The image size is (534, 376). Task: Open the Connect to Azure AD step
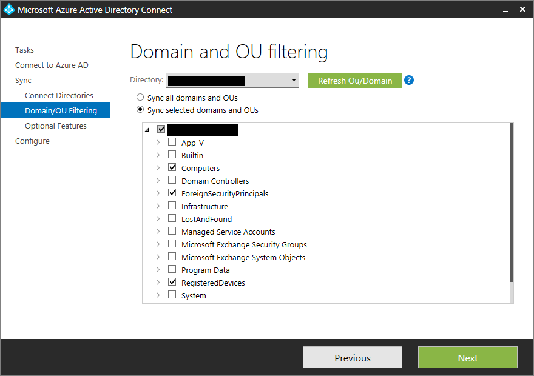[x=52, y=65]
